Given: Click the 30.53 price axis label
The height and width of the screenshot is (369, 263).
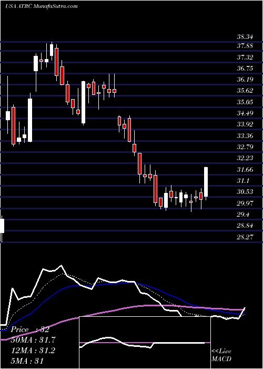Looking at the screenshot, I should click(245, 192).
